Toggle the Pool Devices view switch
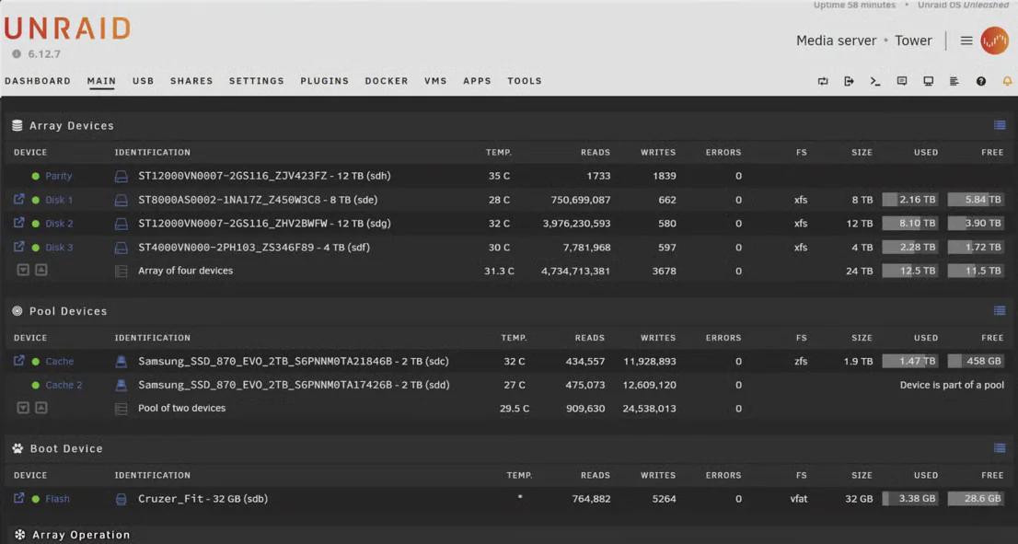This screenshot has height=544, width=1018. (x=1000, y=310)
